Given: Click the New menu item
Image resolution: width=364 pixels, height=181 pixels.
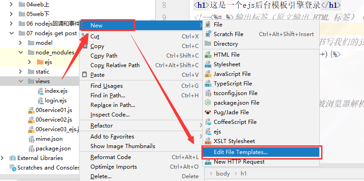Looking at the screenshot, I should pyautogui.click(x=142, y=25).
